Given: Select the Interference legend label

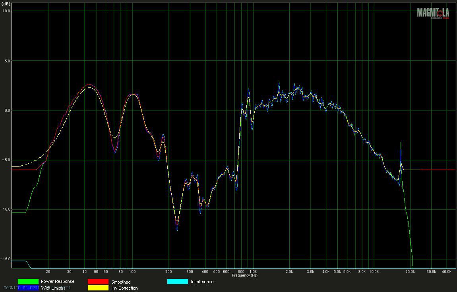Looking at the screenshot, I should tap(202, 282).
